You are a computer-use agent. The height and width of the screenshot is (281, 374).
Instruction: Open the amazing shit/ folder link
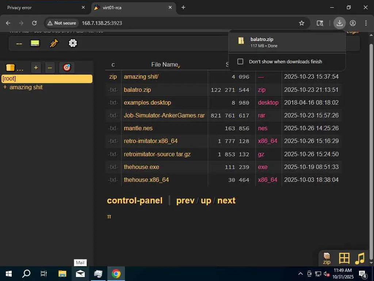tap(141, 77)
